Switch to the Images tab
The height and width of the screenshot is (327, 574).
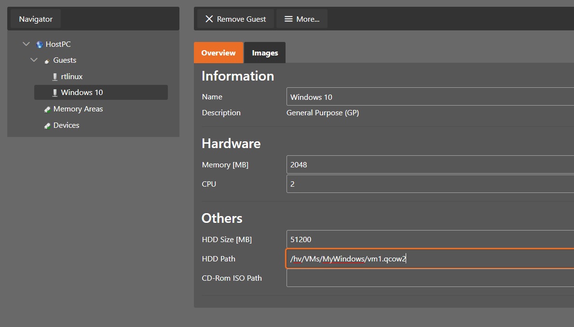coord(265,53)
